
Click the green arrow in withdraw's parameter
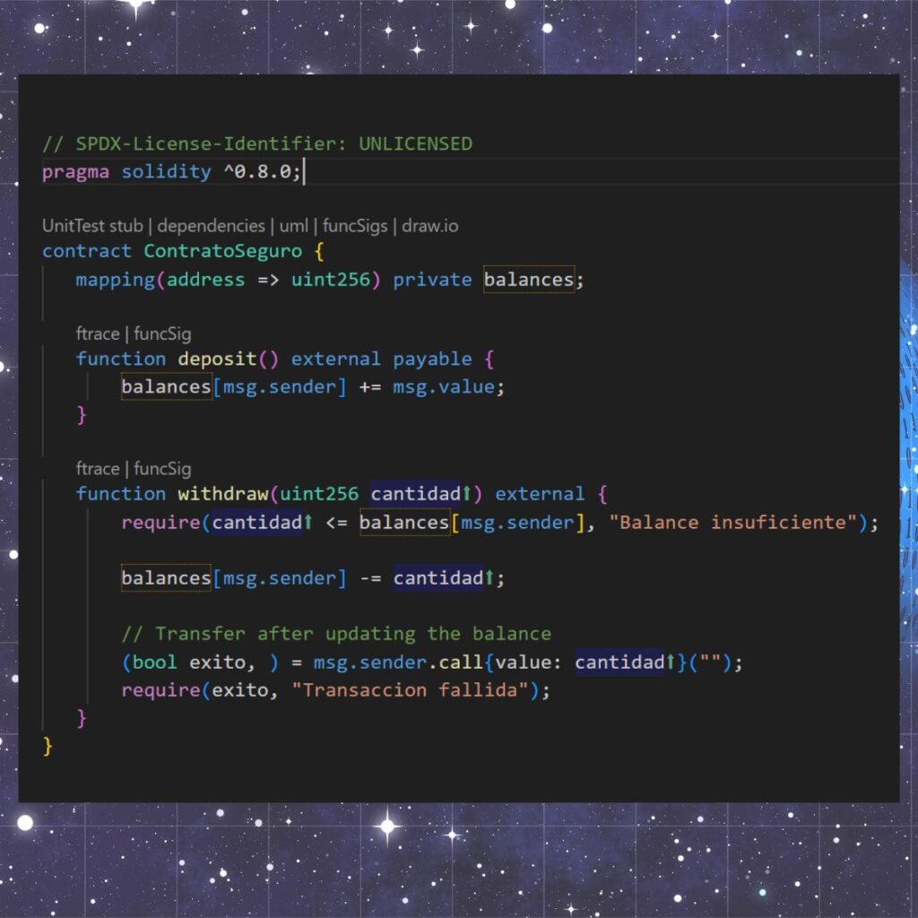click(x=466, y=494)
